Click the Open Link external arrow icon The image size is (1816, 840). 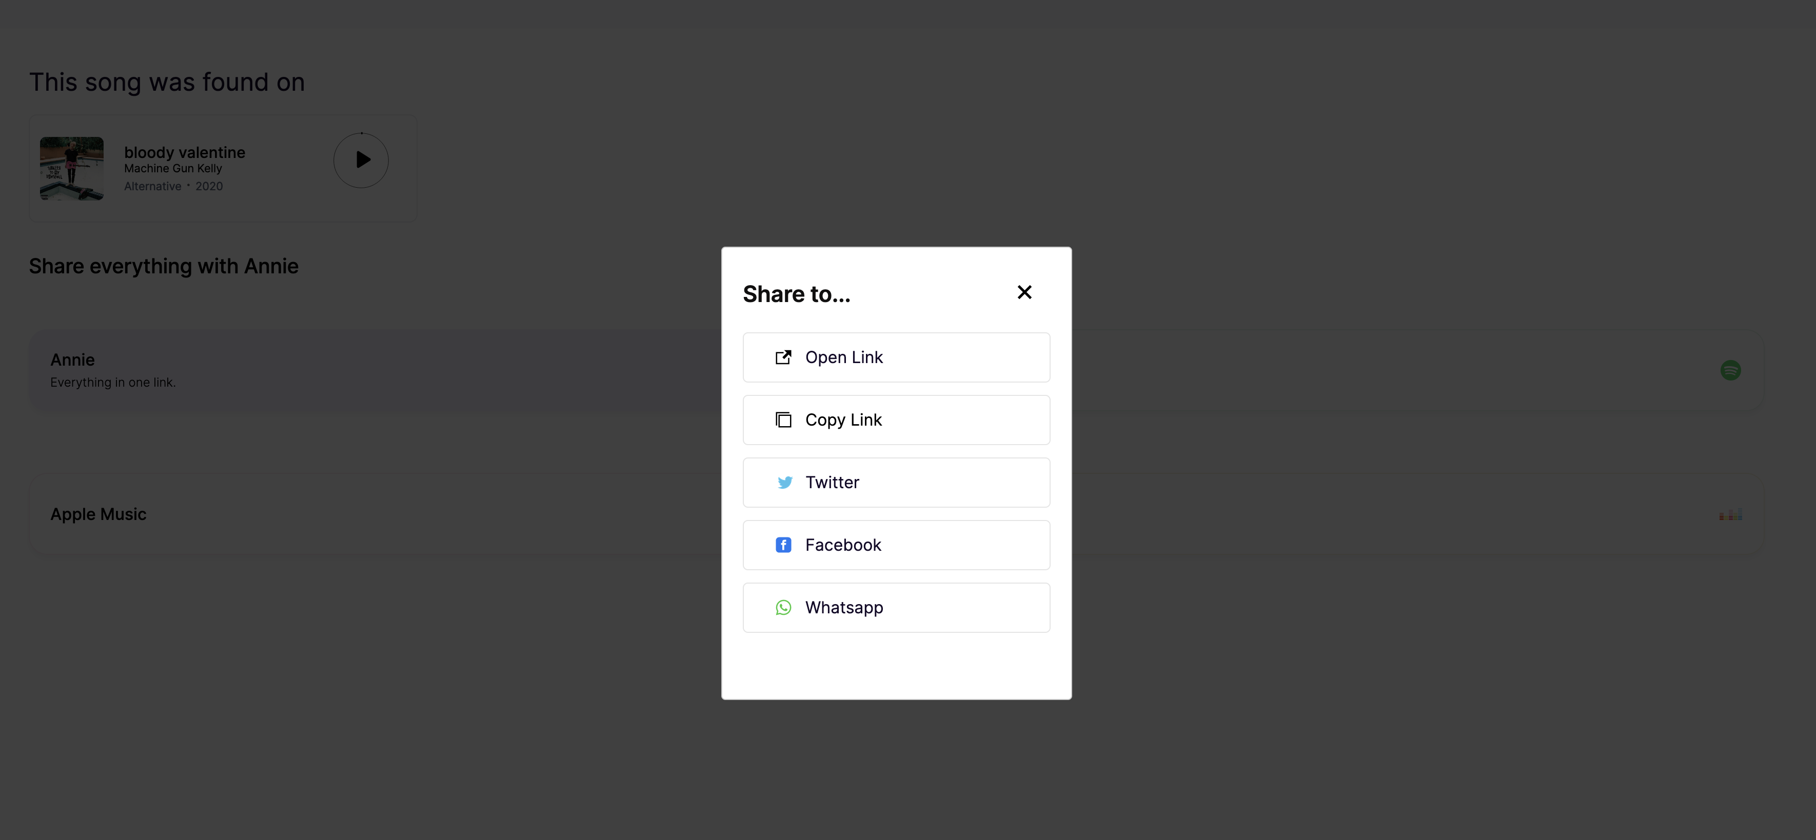click(x=783, y=357)
